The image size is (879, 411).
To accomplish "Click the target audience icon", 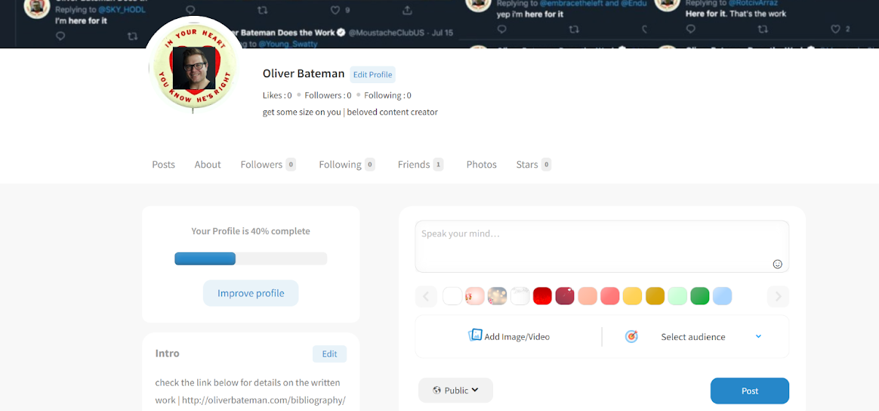I will pos(631,337).
